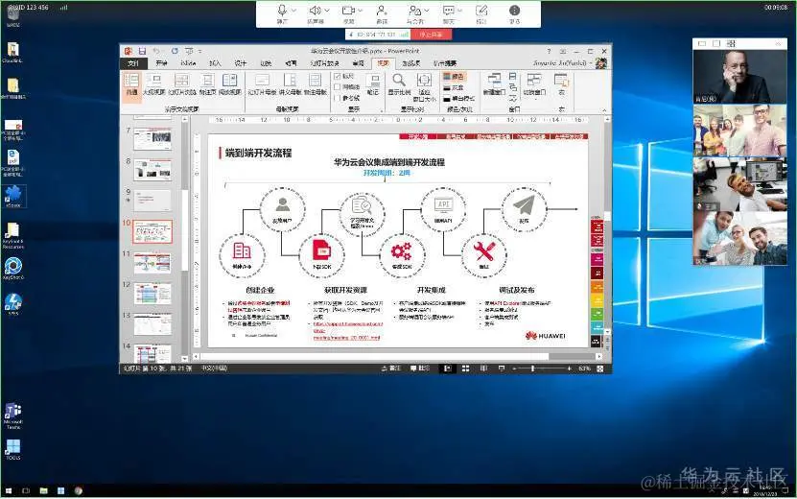This screenshot has width=797, height=499.
Task: Click the Notes (笔记) button in Show group
Action: click(x=373, y=84)
